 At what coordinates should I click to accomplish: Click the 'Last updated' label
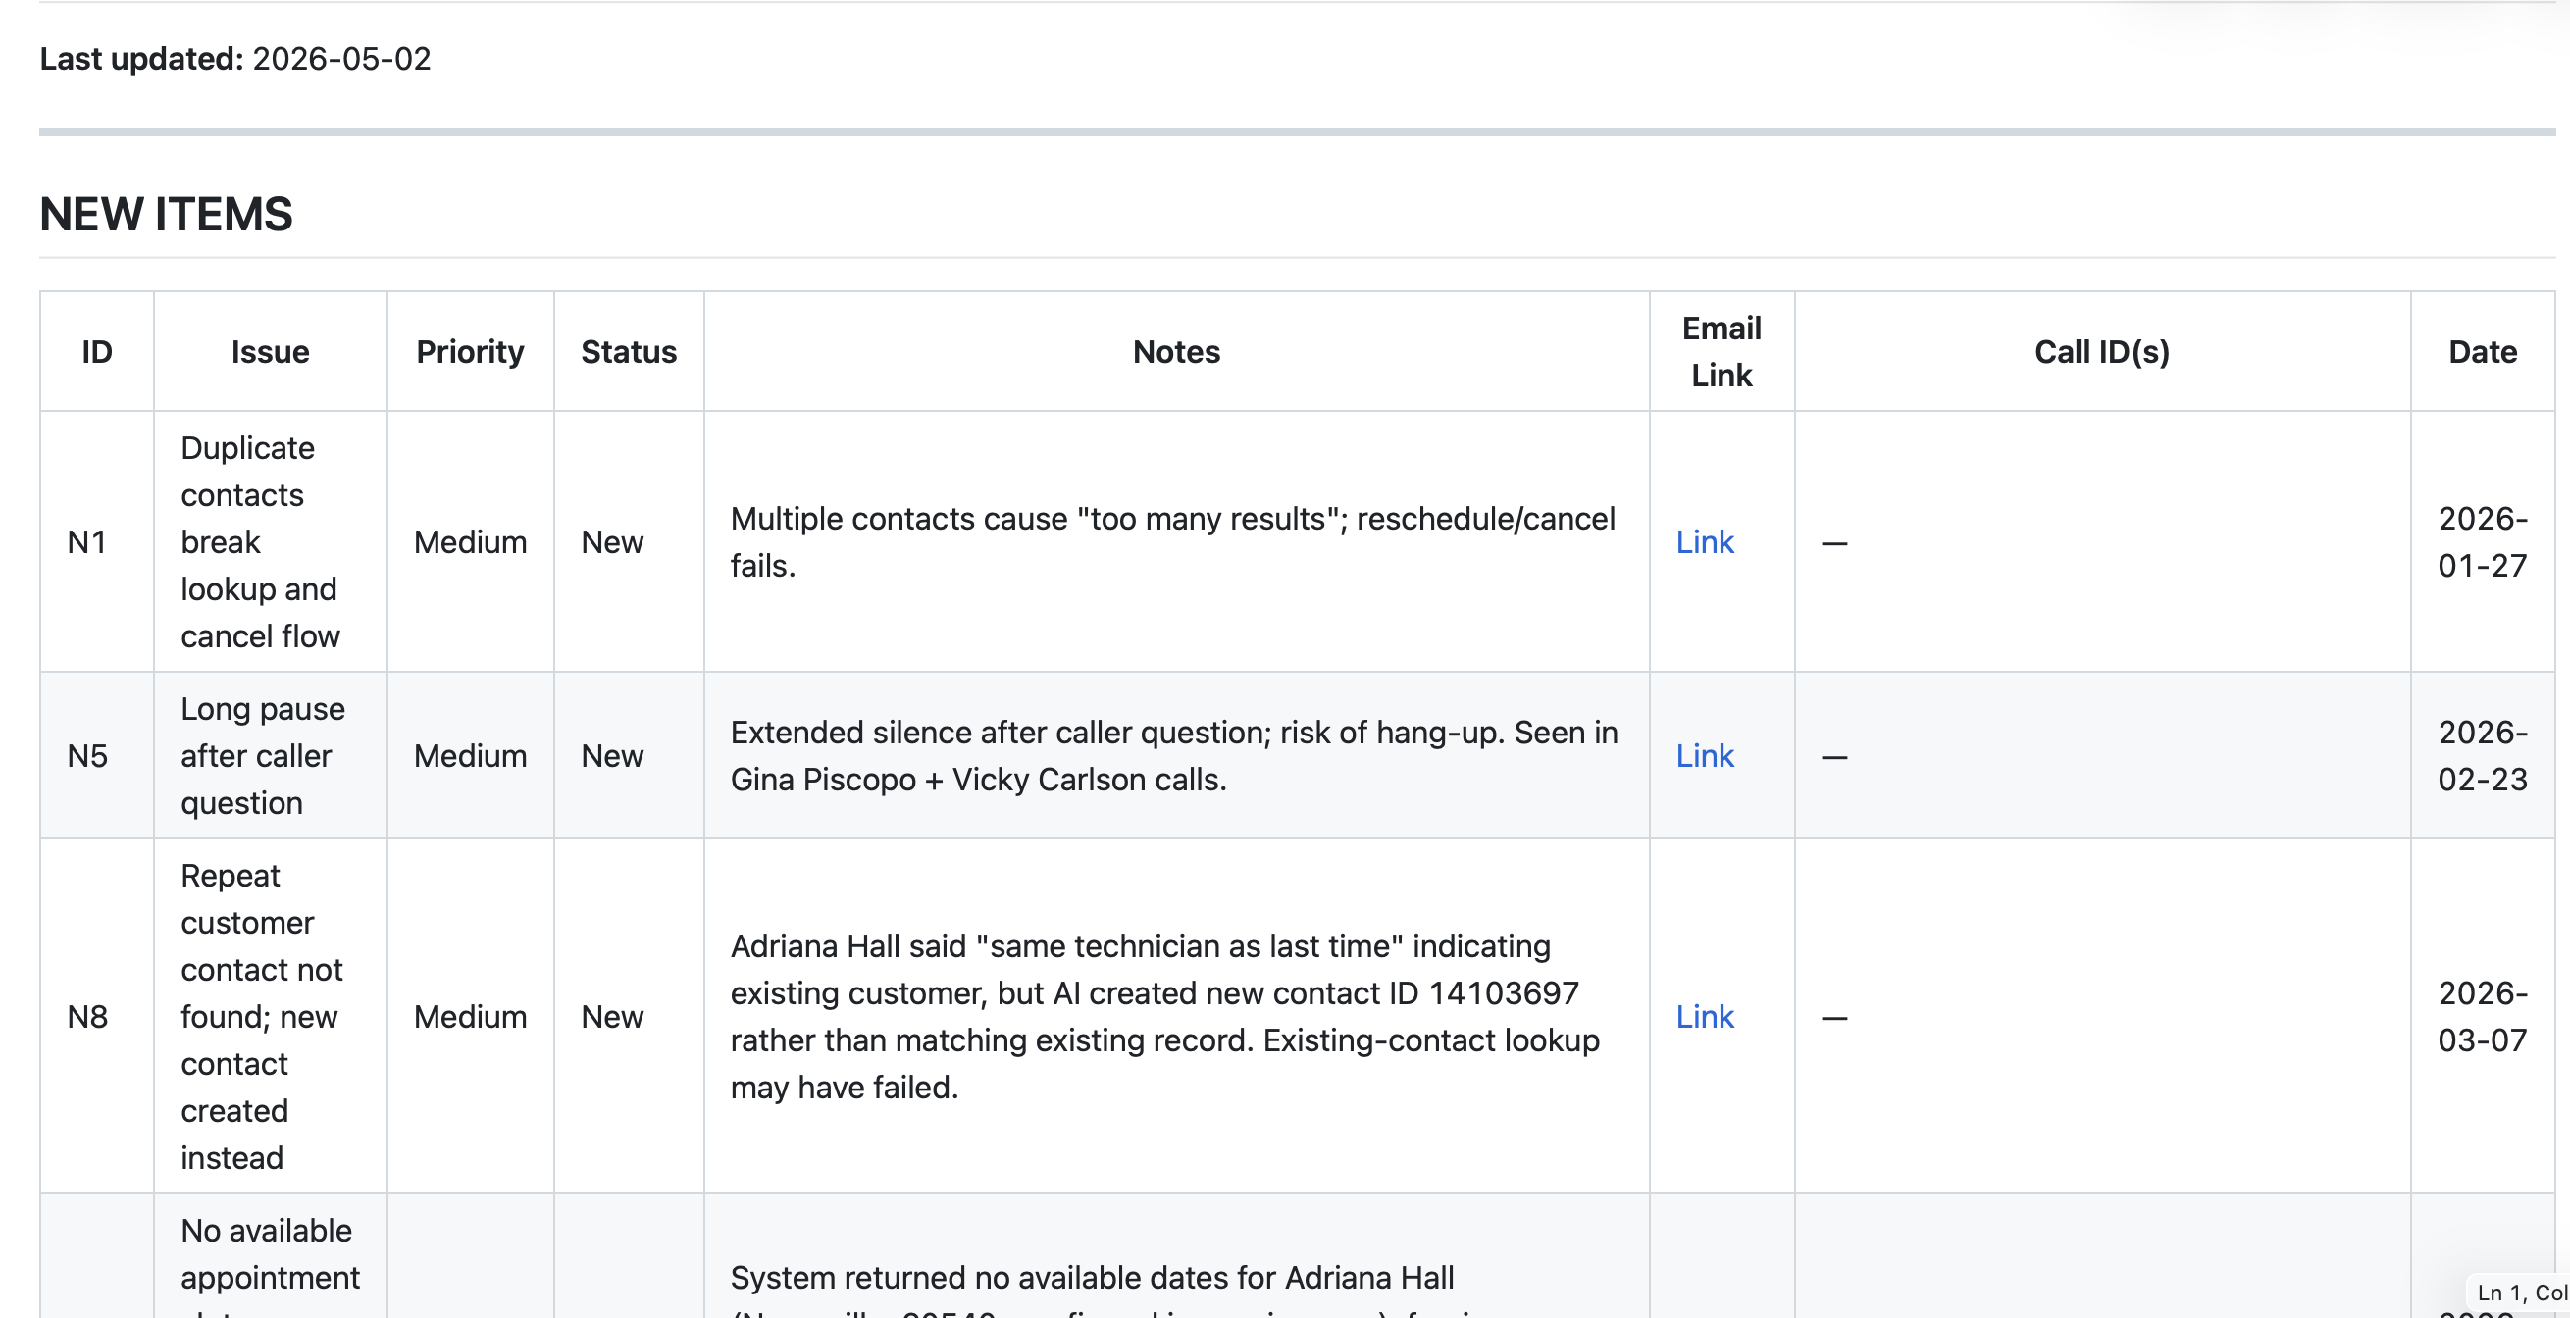click(140, 59)
